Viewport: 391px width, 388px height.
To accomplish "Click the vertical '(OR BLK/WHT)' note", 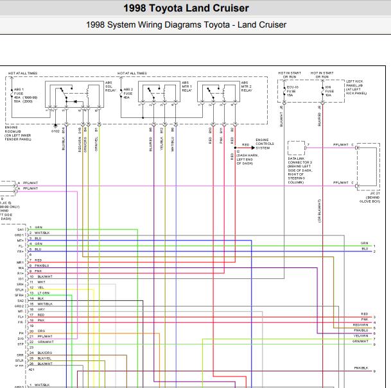I will tap(320, 211).
